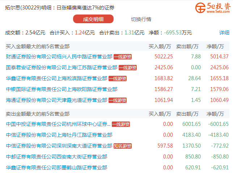Click 一线游资 badge beside 海通证券
The image size is (233, 173).
(x=118, y=100)
